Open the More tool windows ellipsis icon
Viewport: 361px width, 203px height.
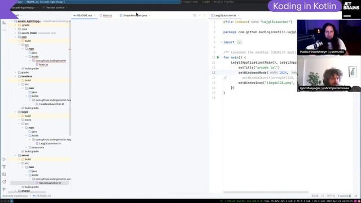(x=4, y=30)
